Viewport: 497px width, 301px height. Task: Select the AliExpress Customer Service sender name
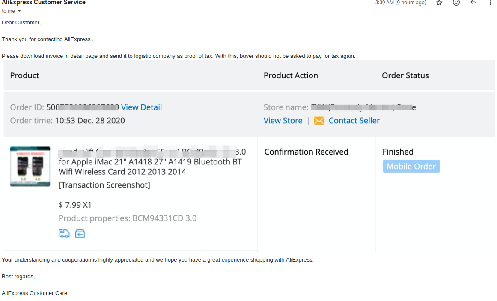click(43, 3)
